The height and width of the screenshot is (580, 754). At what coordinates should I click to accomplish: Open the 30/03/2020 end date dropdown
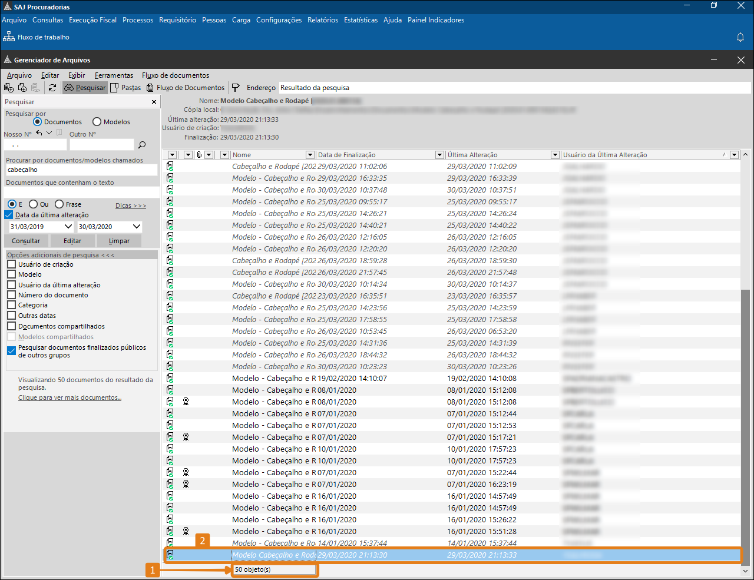[x=137, y=227]
